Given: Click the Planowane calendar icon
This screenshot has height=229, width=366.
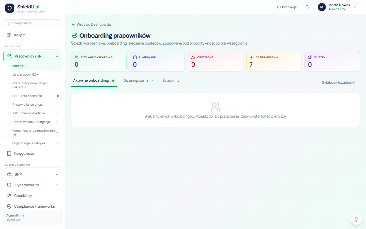Looking at the screenshot, I should (x=135, y=57).
